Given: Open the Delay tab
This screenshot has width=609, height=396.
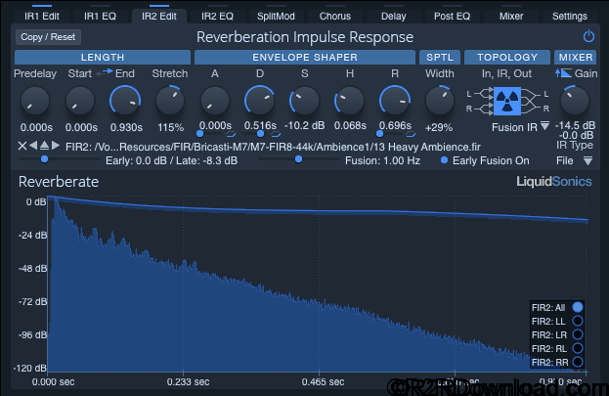Looking at the screenshot, I should [393, 16].
